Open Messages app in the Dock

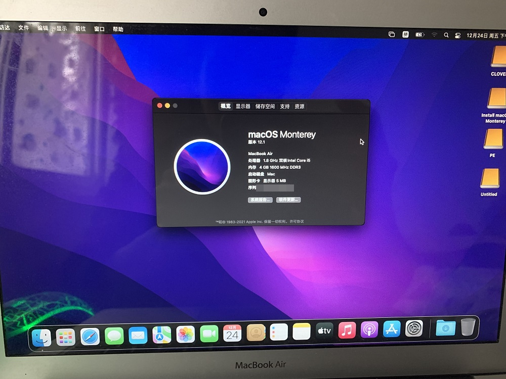[x=114, y=336]
